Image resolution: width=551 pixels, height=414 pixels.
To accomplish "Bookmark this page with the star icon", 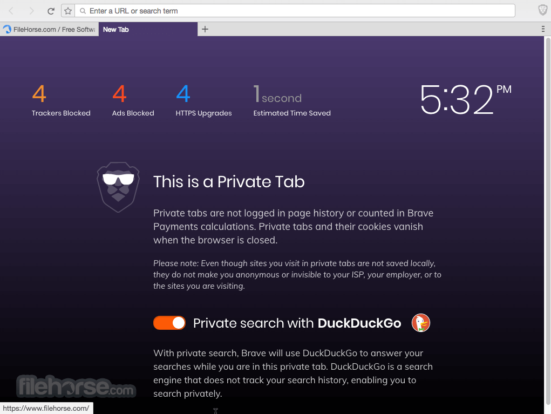I will (68, 11).
